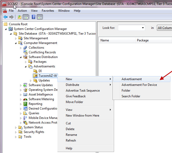Image resolution: width=172 pixels, height=153 pixels.
Task: Click the Console Root folder icon
Action: coord(5,24)
